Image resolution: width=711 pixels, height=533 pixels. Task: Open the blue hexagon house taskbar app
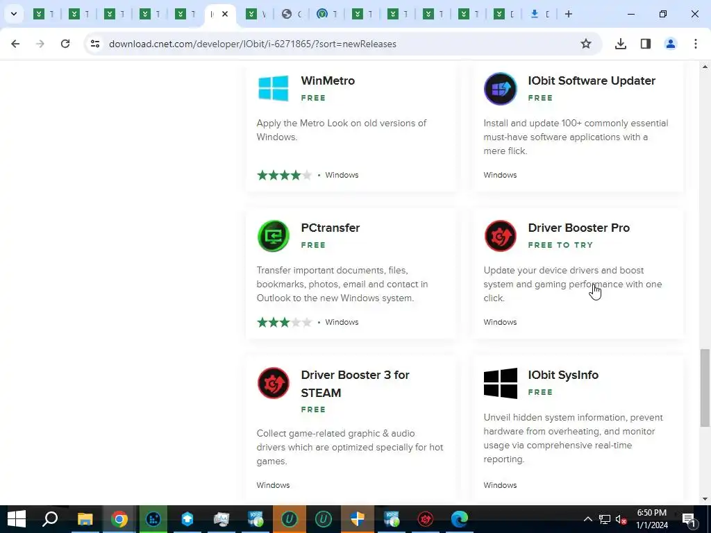click(x=187, y=519)
